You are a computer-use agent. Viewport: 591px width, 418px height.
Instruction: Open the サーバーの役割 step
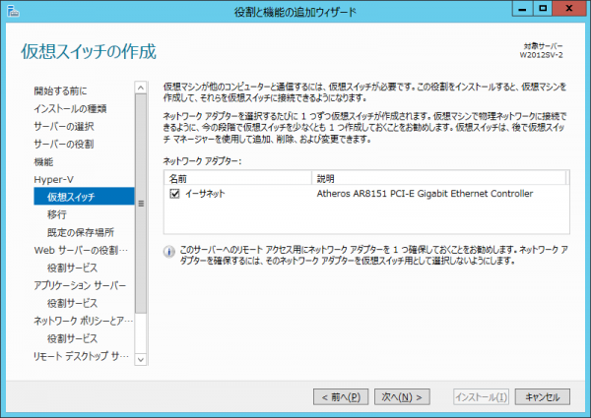click(63, 143)
